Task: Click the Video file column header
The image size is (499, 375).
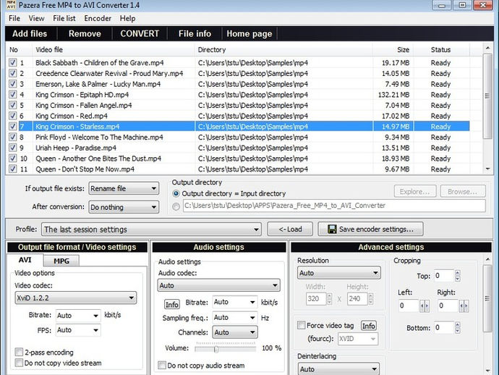Action: tap(114, 50)
